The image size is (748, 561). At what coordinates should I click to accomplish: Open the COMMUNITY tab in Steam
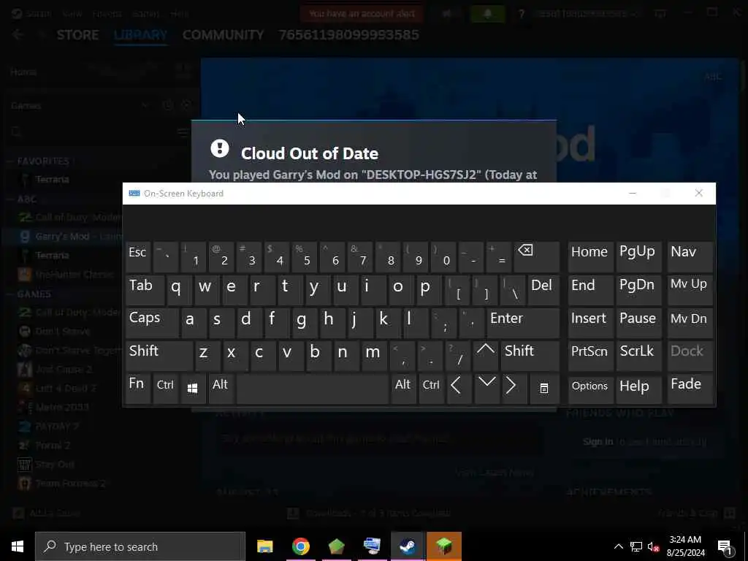point(224,35)
